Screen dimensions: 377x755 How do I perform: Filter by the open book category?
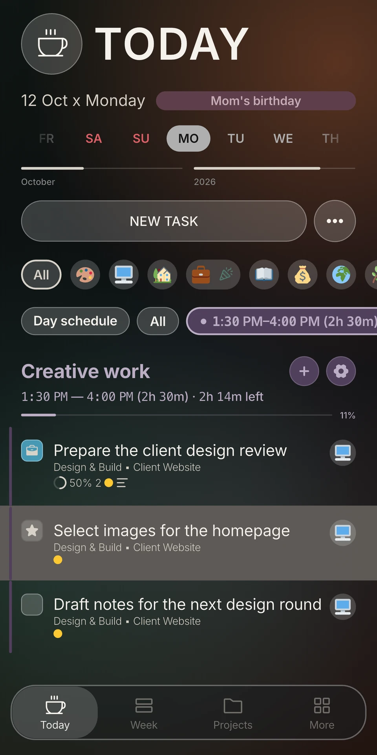(264, 274)
